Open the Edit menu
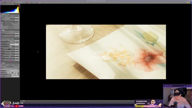The width and height of the screenshot is (192, 108). click(5, 1)
